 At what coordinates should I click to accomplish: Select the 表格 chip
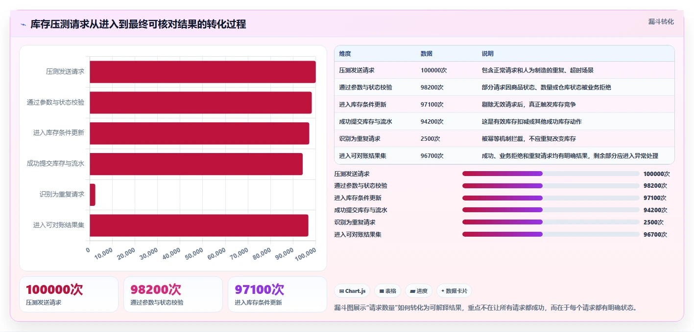pyautogui.click(x=387, y=291)
